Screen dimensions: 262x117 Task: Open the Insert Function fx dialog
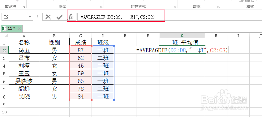[71, 17]
